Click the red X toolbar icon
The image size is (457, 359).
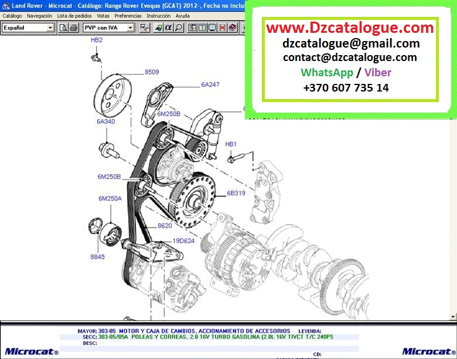tap(223, 28)
